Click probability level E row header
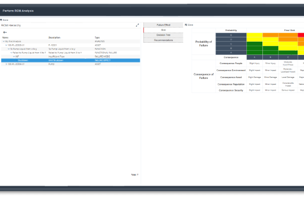The width and height of the screenshot is (304, 198). [x=231, y=35]
